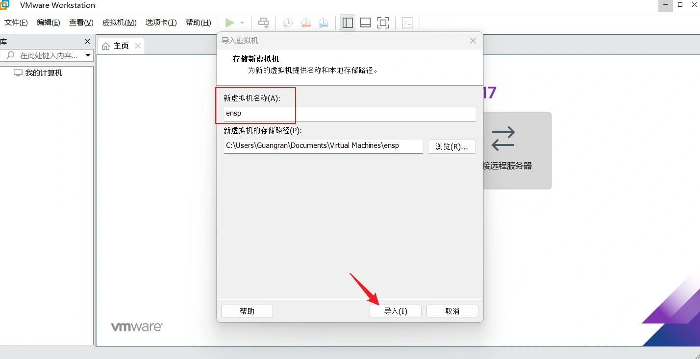Screen dimensions: 700x359
Task: Click the take snapshot toolbar icon
Action: pyautogui.click(x=288, y=23)
